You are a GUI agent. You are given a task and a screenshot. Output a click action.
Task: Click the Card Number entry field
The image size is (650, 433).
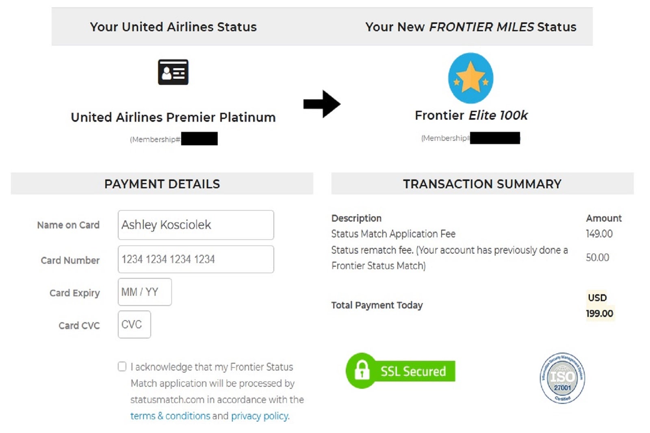click(196, 259)
